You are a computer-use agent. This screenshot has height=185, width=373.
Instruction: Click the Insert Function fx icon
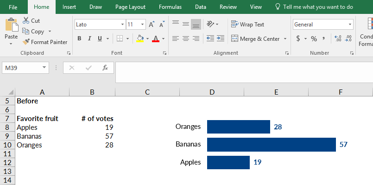[x=105, y=68]
